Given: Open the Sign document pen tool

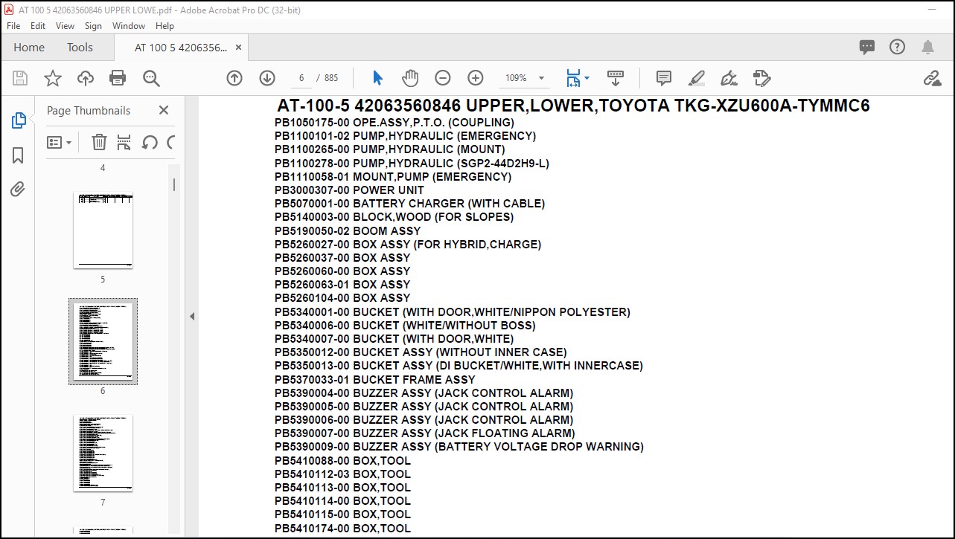Looking at the screenshot, I should [x=729, y=78].
